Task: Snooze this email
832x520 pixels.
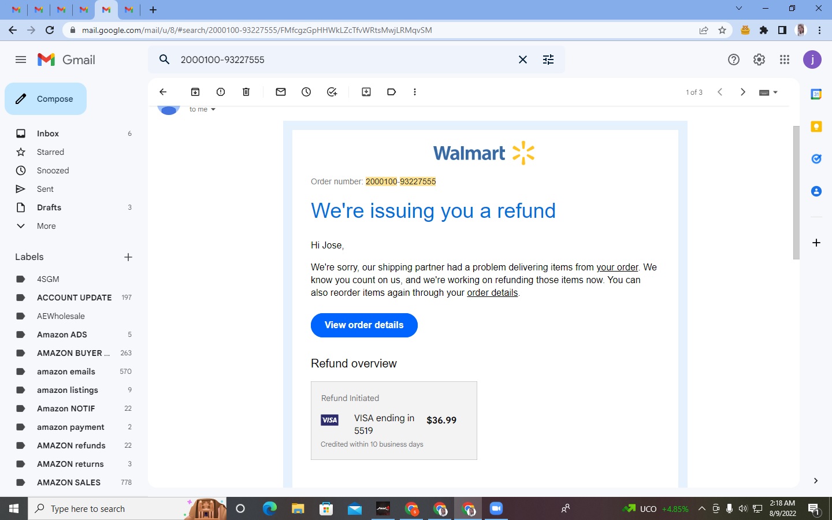Action: [306, 92]
